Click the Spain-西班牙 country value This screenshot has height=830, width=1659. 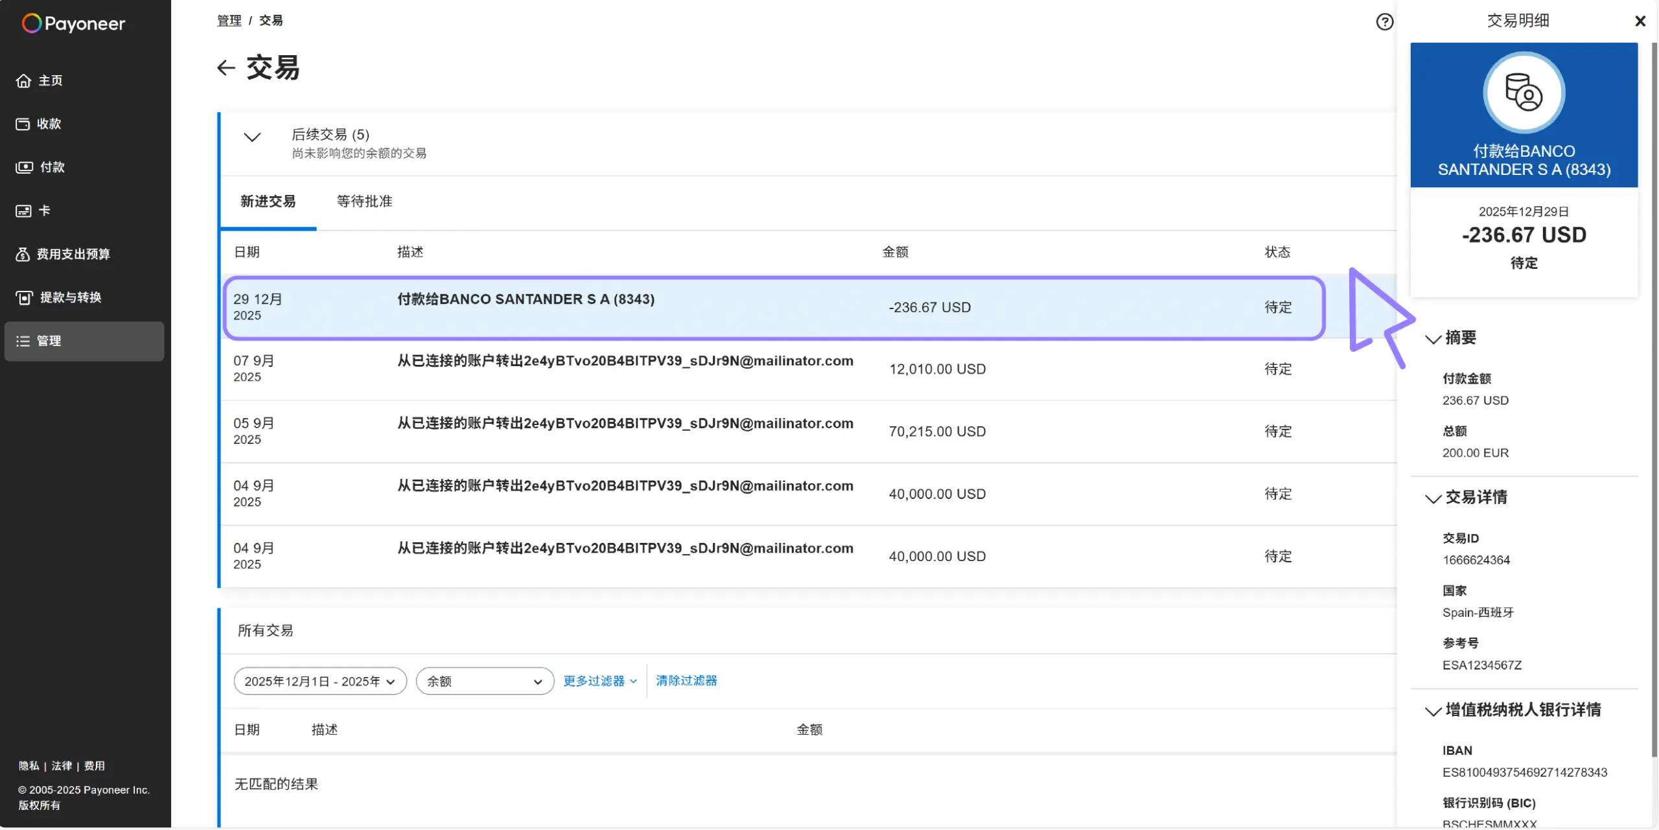[x=1478, y=612]
